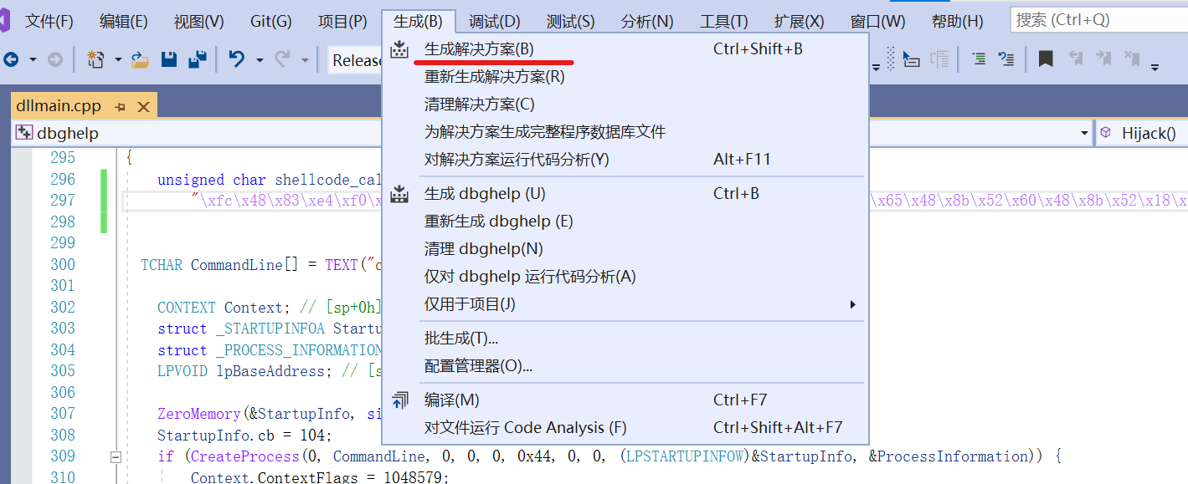Decrease line indent
Screen dimensions: 1188x484
point(1007,59)
